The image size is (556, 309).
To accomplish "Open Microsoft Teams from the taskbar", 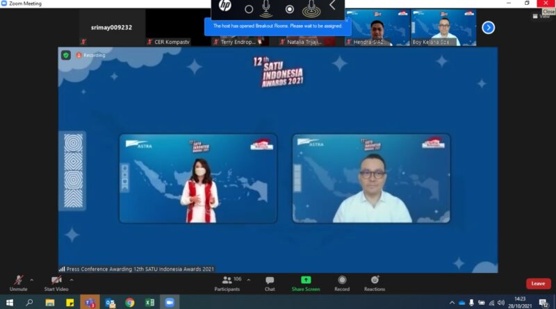I will coord(90,302).
